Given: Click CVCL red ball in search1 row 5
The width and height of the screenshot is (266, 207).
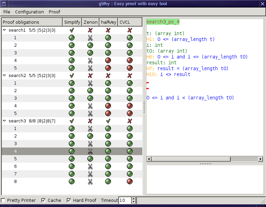Looking at the screenshot, I should tap(130, 68).
